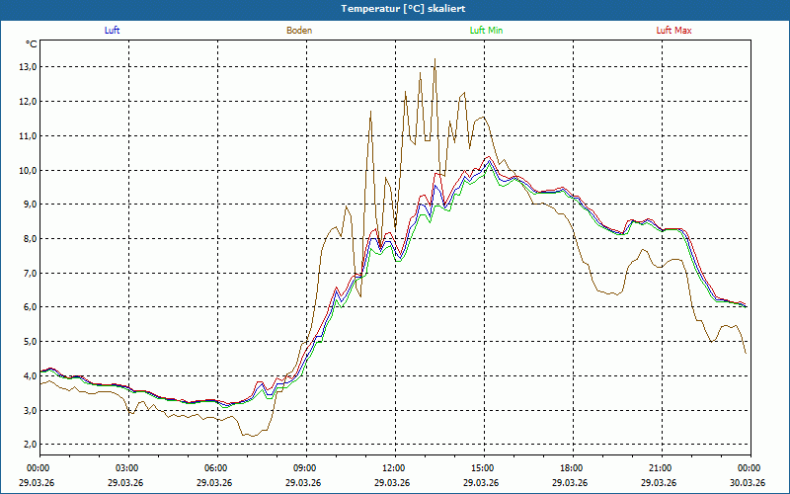This screenshot has height=494, width=790.
Task: Click the °C unit label above the y-axis
Action: pos(31,44)
